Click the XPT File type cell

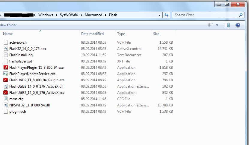pyautogui.click(x=123, y=61)
